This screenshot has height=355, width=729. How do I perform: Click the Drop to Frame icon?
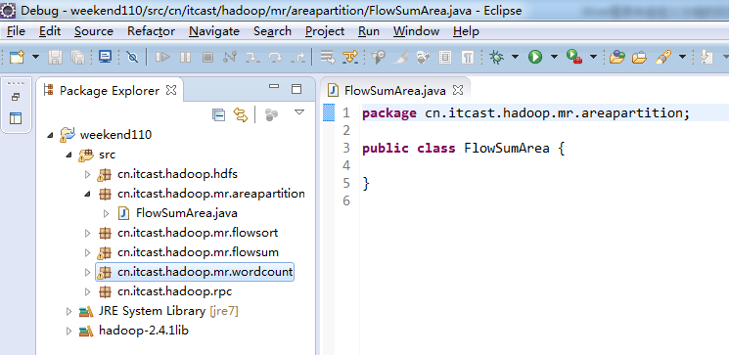328,57
